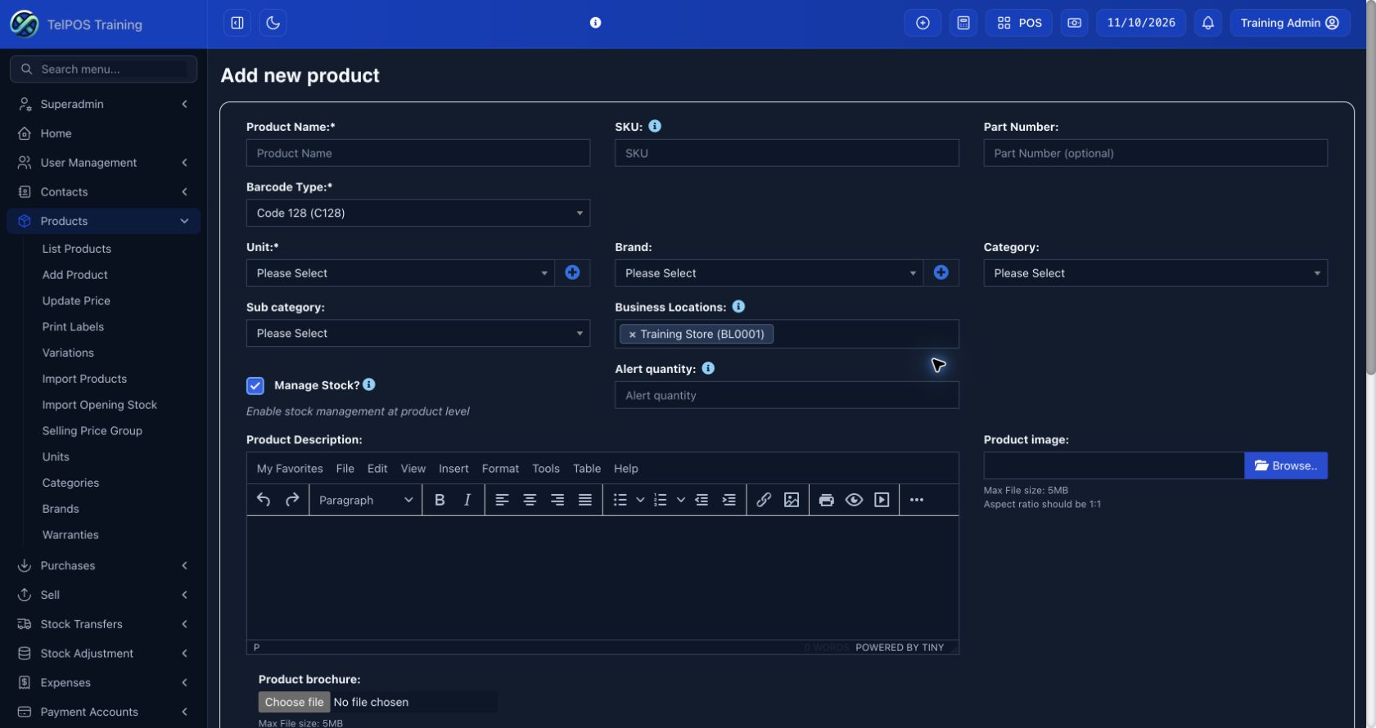Viewport: 1376px width, 728px height.
Task: Show SKU info tooltip icon
Action: [655, 126]
